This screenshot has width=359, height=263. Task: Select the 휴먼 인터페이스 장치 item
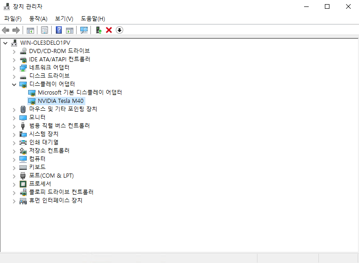pos(55,200)
